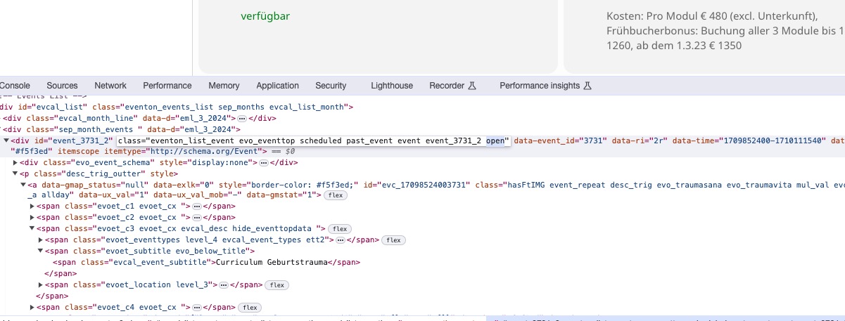845x321 pixels.
Task: Open the Recorder tab with flask icon
Action: (x=452, y=86)
